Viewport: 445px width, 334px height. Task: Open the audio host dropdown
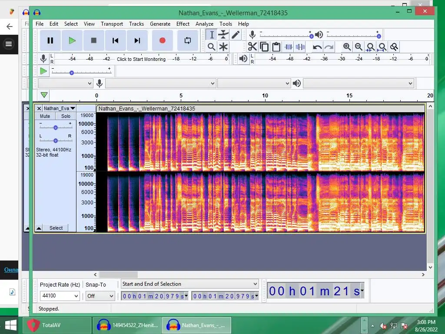66,83
